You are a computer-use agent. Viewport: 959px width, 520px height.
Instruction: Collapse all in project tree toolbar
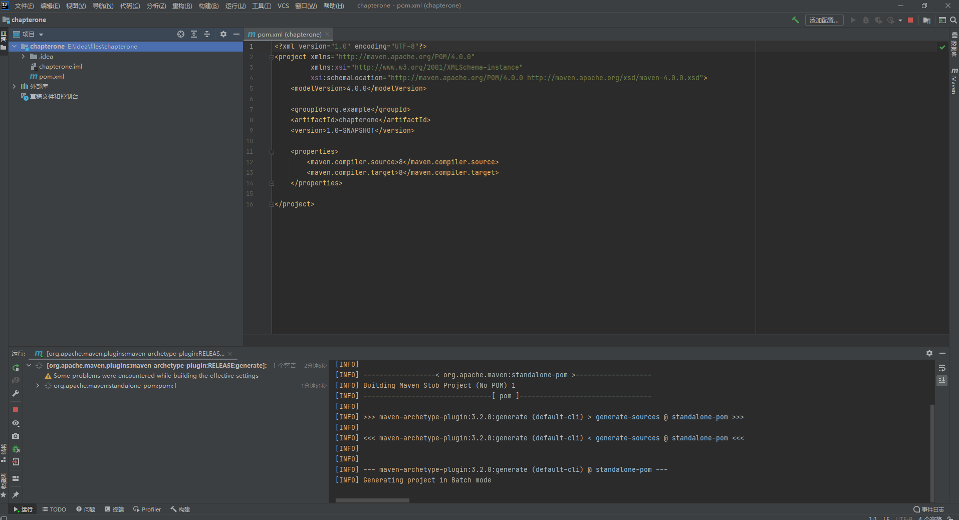[x=207, y=34]
